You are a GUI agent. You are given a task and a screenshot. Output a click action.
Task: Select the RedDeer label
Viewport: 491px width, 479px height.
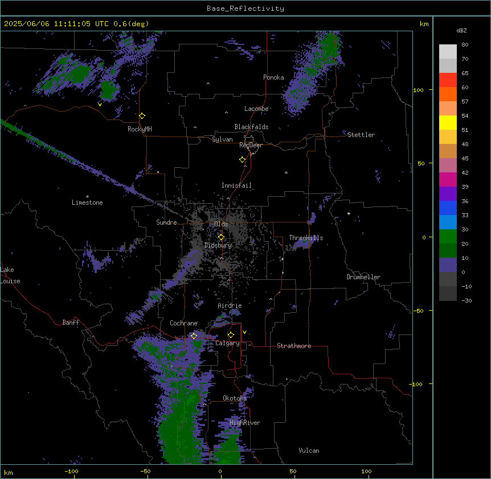coord(251,145)
